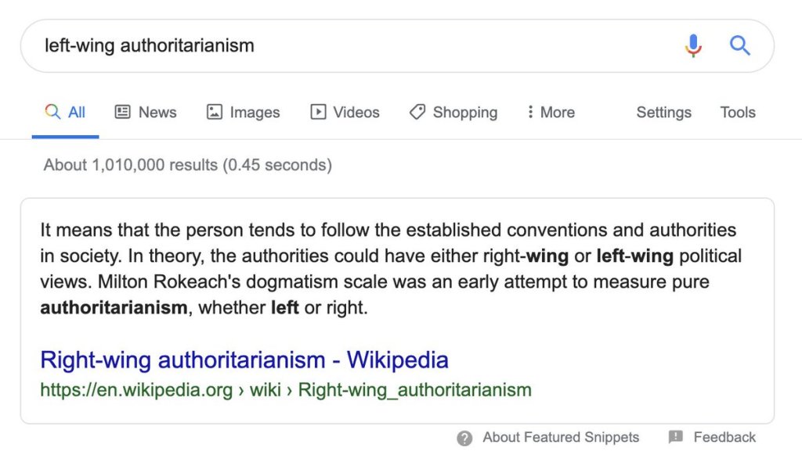Screen dimensions: 802x469
Task: Click the picture icon beside Images
Action: pyautogui.click(x=214, y=112)
